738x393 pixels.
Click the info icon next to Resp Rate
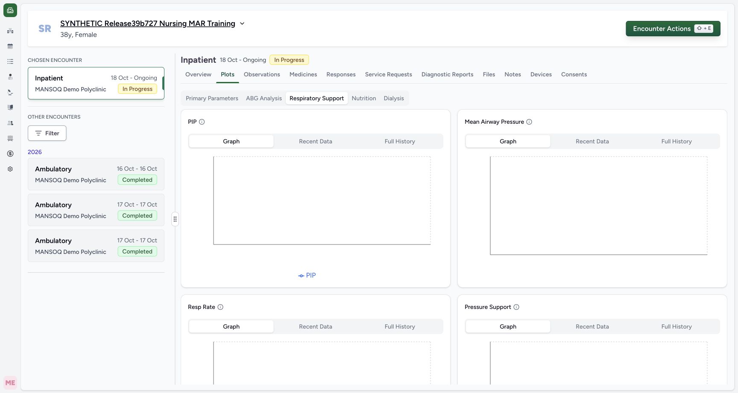click(x=220, y=307)
